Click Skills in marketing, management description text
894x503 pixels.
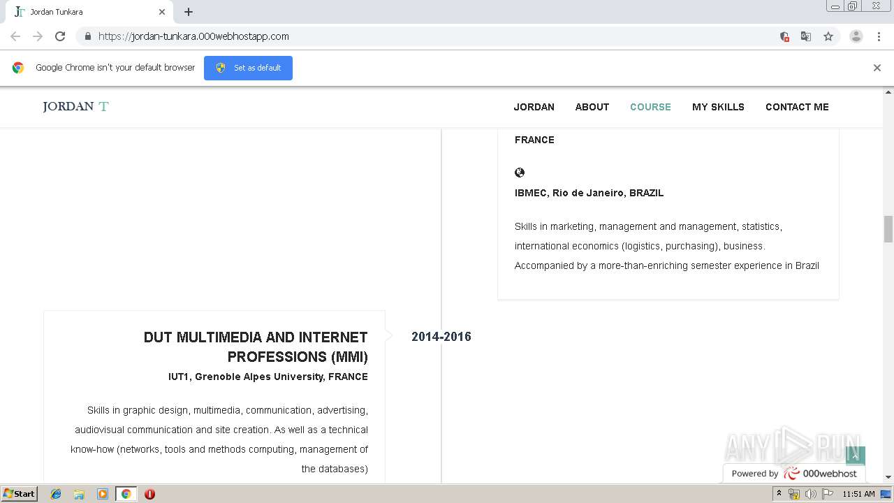667,246
